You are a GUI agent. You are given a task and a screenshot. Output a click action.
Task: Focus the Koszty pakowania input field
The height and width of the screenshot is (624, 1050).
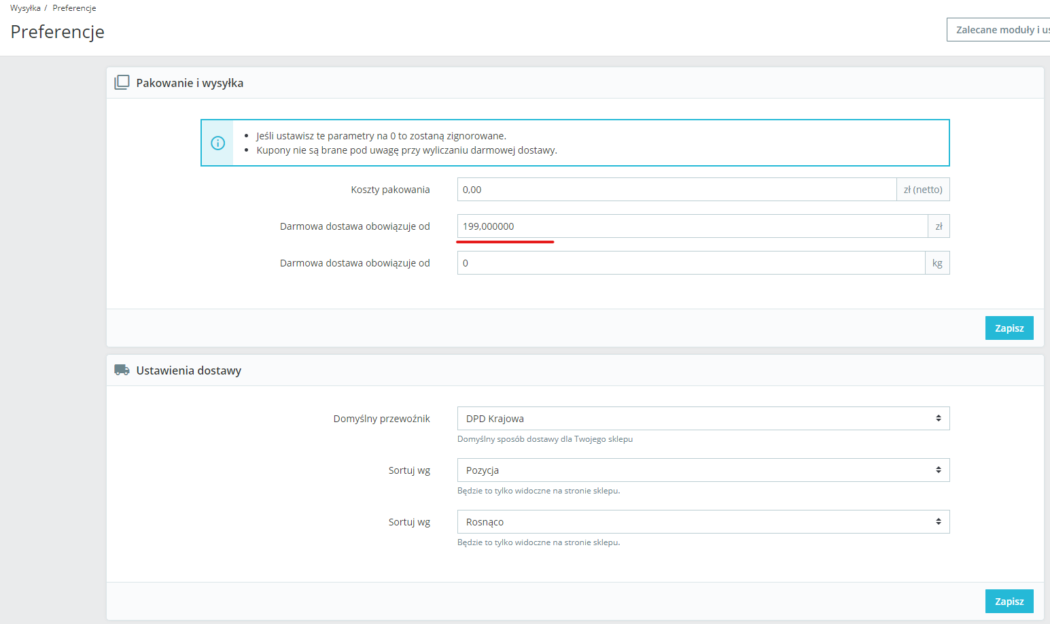click(676, 190)
